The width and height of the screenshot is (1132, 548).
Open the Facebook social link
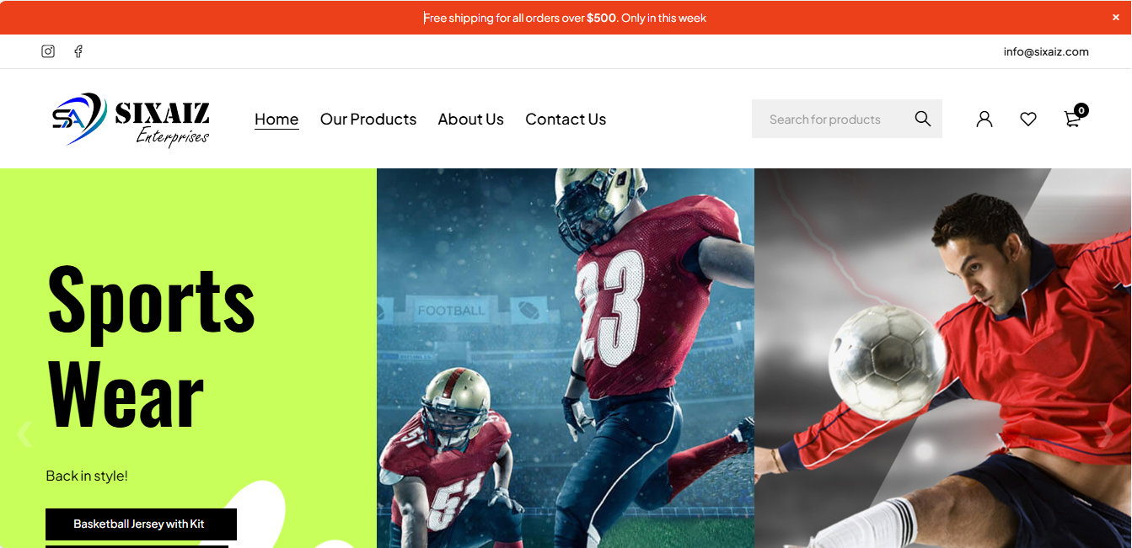tap(78, 51)
